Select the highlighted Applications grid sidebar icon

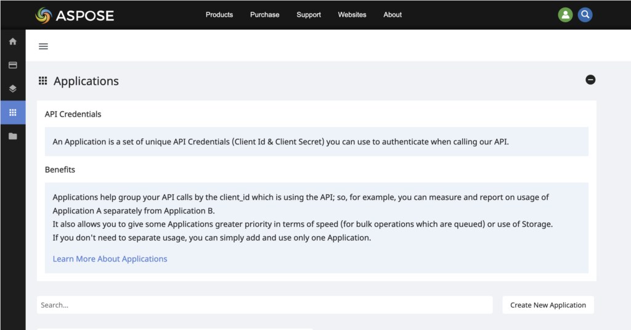coord(13,112)
